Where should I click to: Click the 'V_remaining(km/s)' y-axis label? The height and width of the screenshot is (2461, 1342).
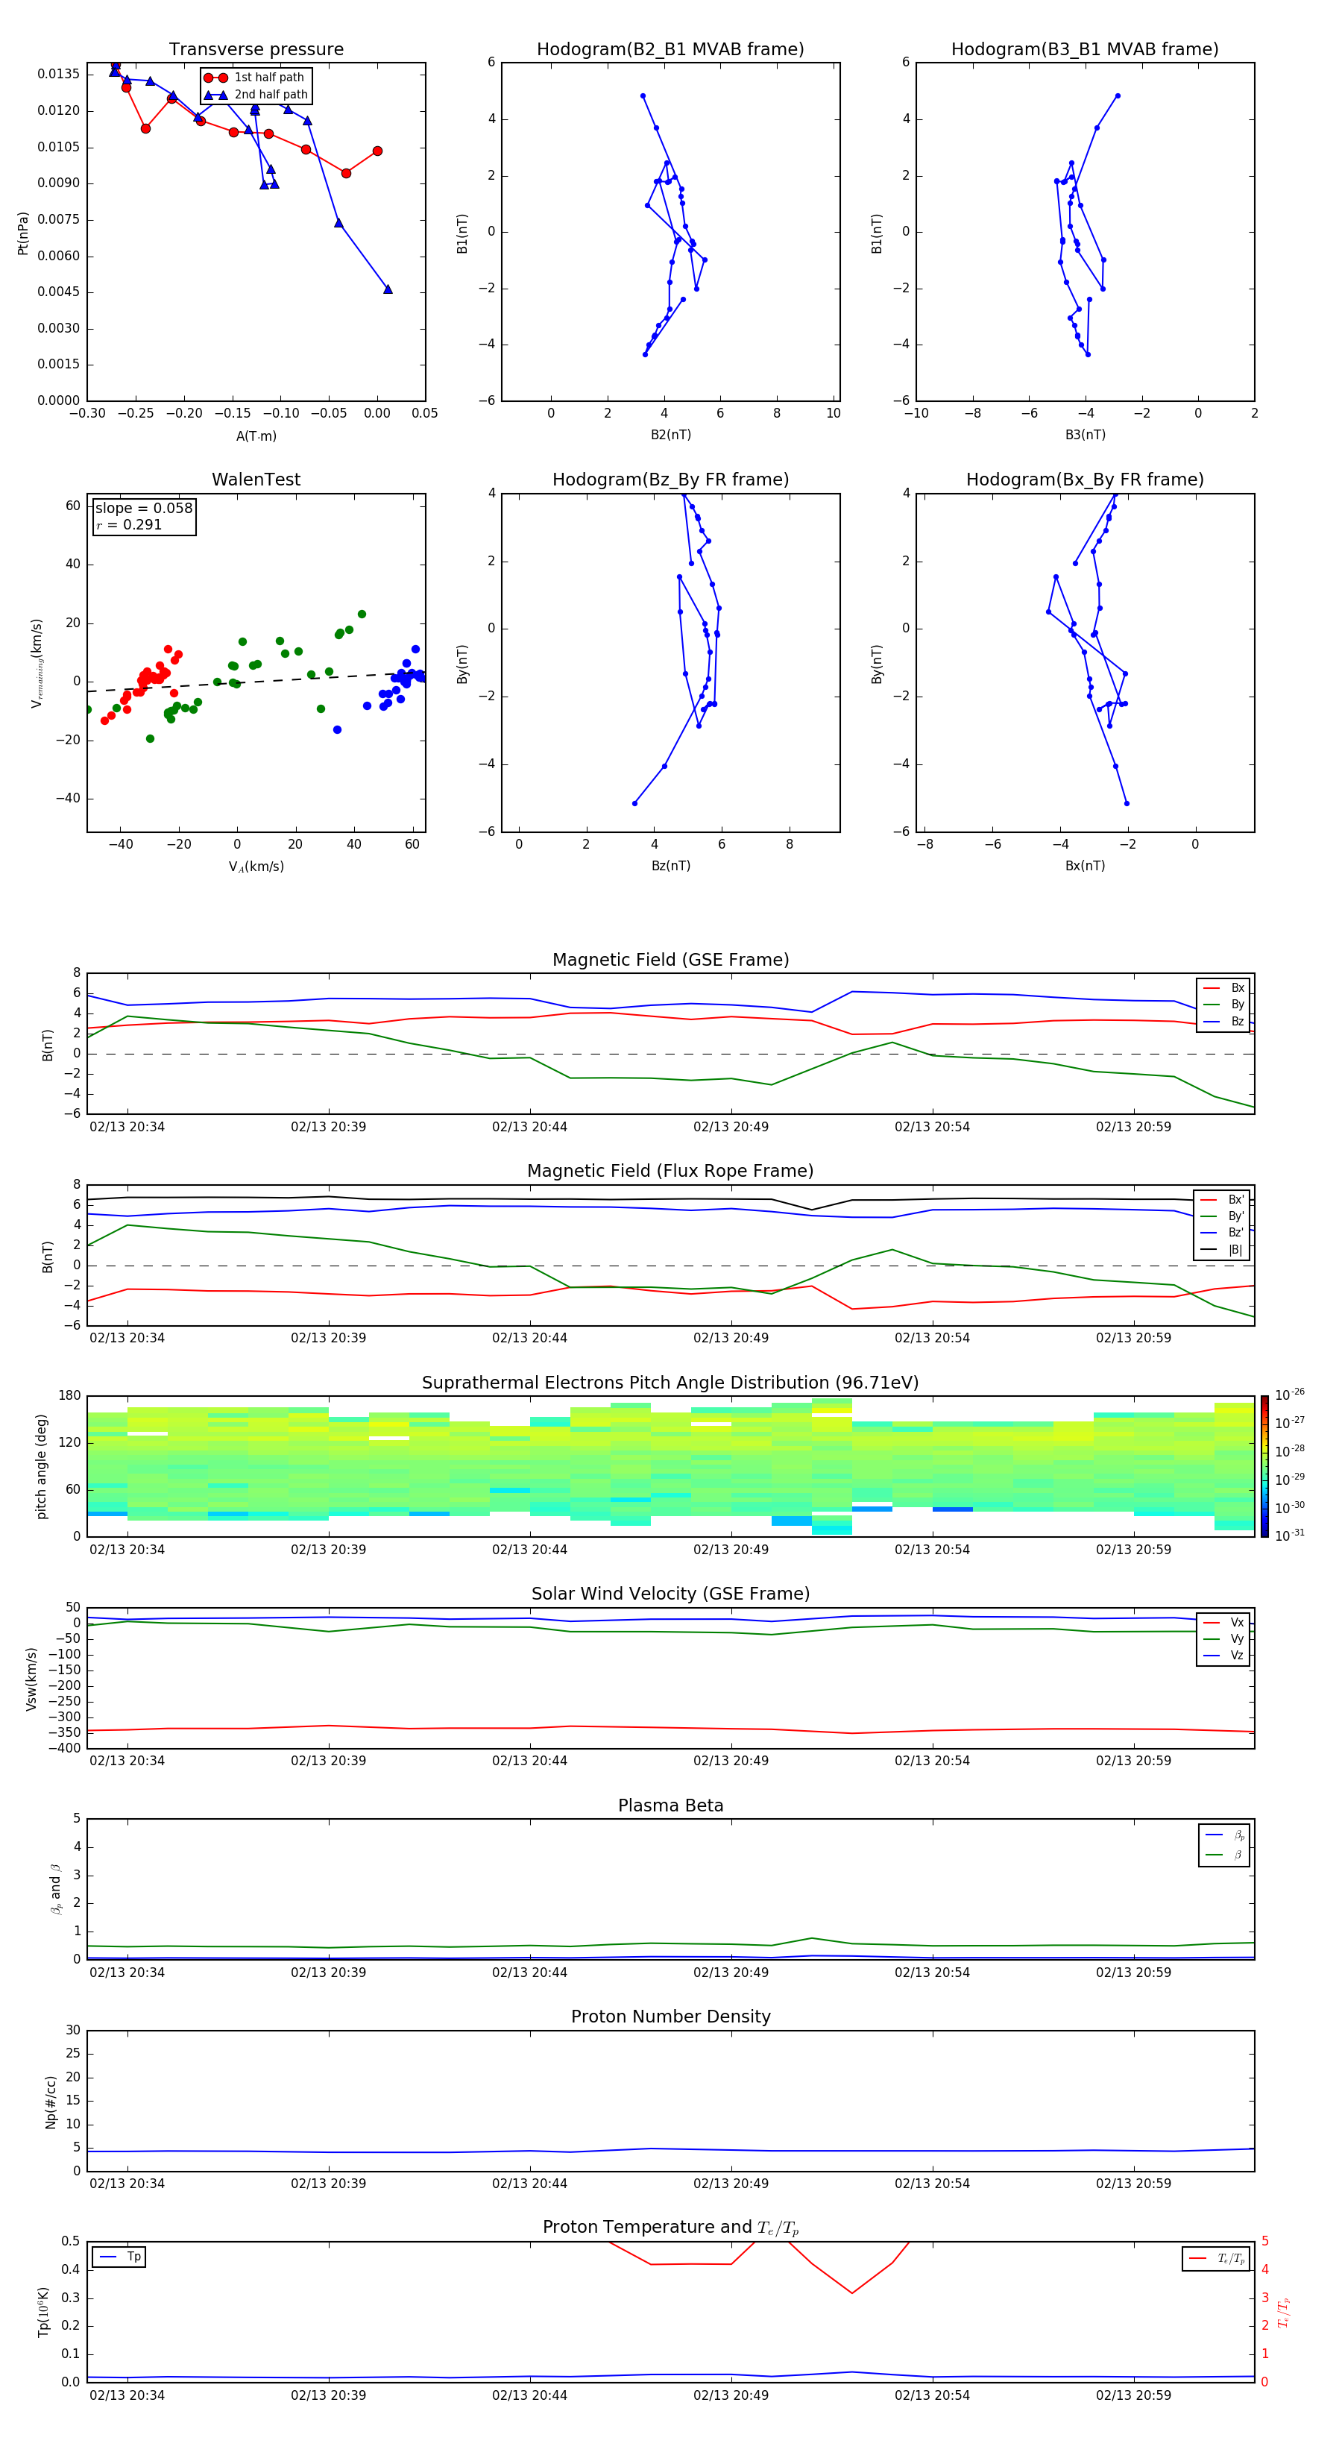37,663
